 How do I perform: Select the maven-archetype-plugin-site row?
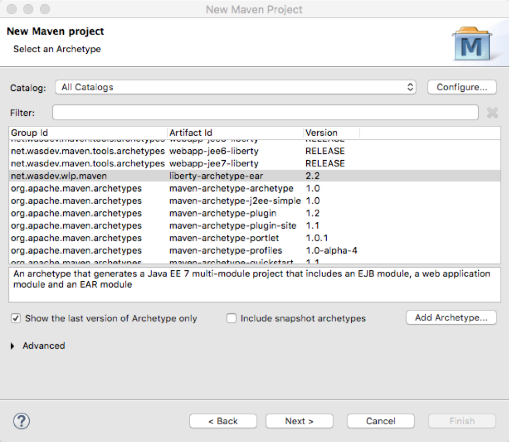coord(254,225)
